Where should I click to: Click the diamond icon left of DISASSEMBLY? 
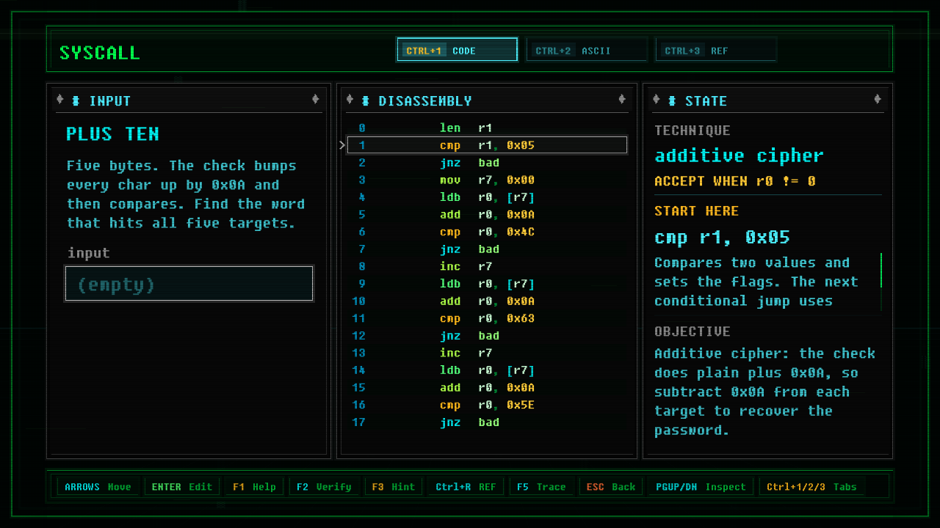click(x=350, y=100)
